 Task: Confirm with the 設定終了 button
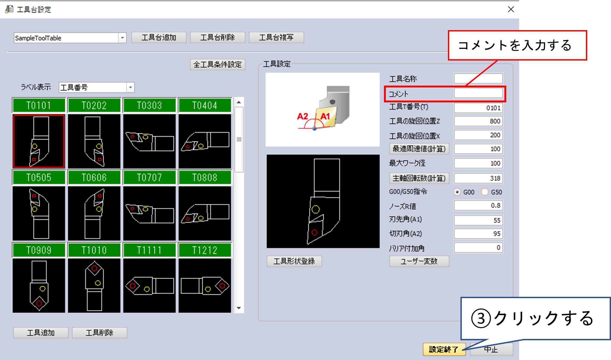click(x=444, y=349)
